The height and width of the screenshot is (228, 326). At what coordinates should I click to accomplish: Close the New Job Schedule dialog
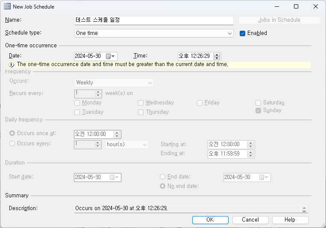click(316, 6)
